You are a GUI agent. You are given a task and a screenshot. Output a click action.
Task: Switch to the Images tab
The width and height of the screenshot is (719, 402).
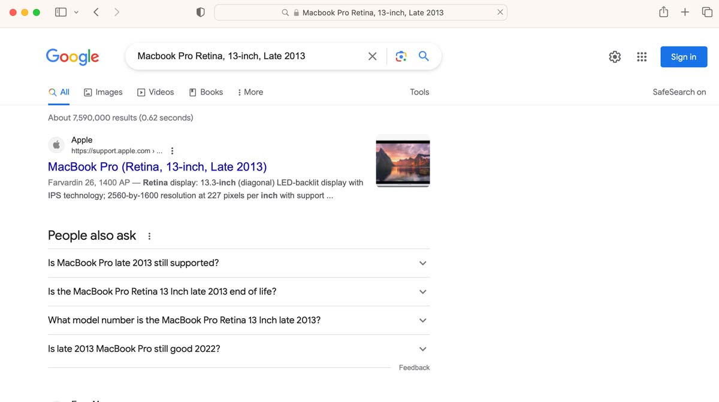(103, 92)
